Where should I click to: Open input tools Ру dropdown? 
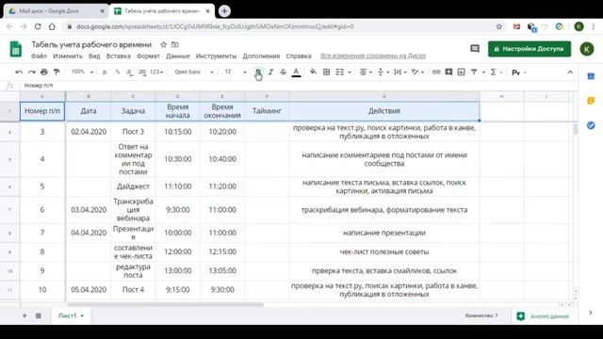coord(519,72)
